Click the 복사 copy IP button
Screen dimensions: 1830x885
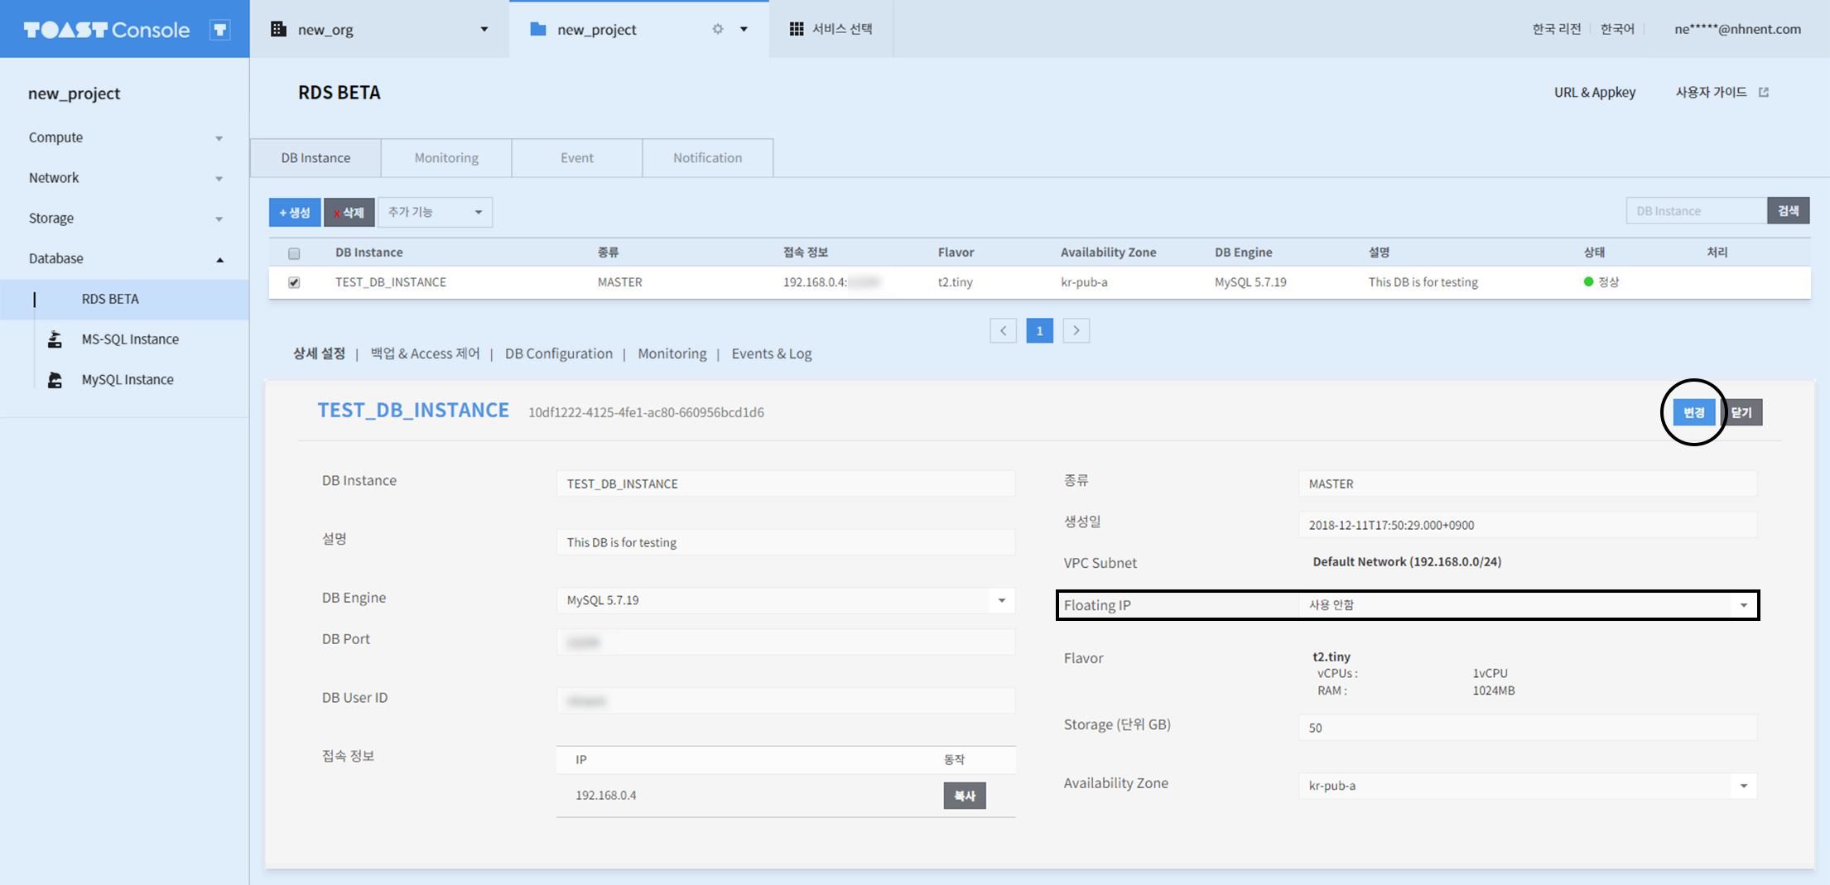pyautogui.click(x=965, y=796)
